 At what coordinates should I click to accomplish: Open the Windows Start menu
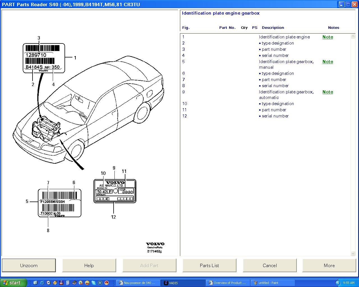click(x=13, y=283)
